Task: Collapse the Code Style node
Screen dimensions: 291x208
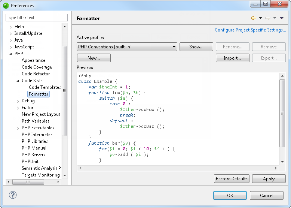Action: point(18,81)
